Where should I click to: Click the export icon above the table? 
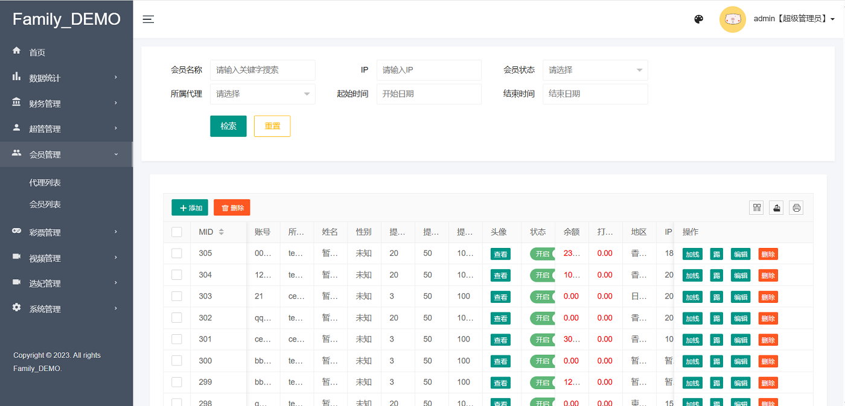point(777,208)
